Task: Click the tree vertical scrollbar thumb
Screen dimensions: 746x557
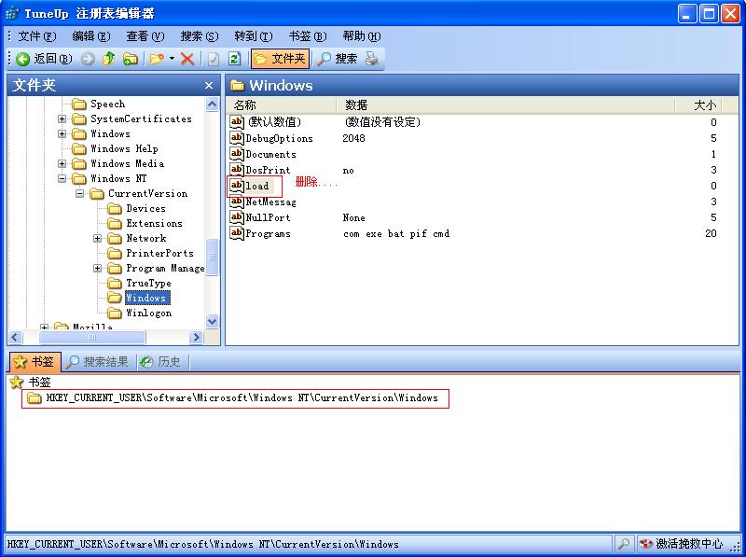Action: click(213, 257)
